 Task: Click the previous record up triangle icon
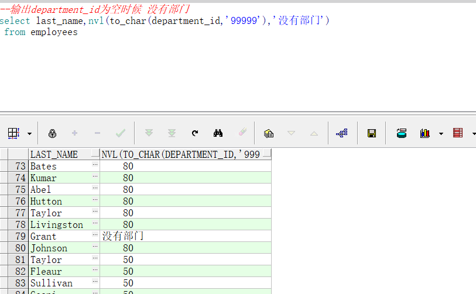(x=314, y=133)
